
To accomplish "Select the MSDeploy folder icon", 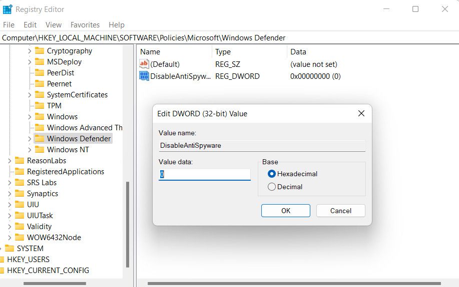I will (x=39, y=61).
